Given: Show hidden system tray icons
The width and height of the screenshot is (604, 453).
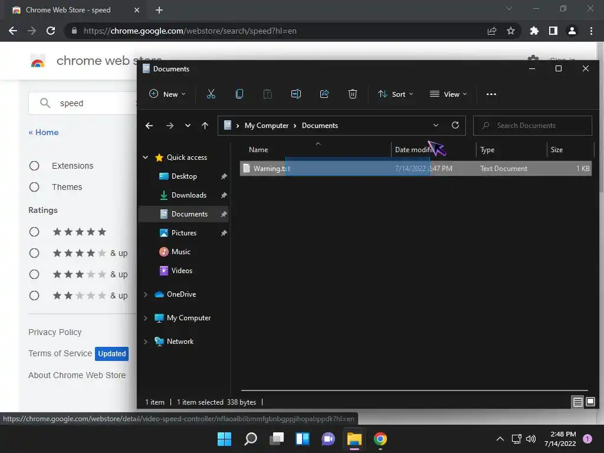Looking at the screenshot, I should point(500,439).
